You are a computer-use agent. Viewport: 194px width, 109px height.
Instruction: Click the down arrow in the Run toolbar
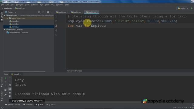(x=10, y=82)
